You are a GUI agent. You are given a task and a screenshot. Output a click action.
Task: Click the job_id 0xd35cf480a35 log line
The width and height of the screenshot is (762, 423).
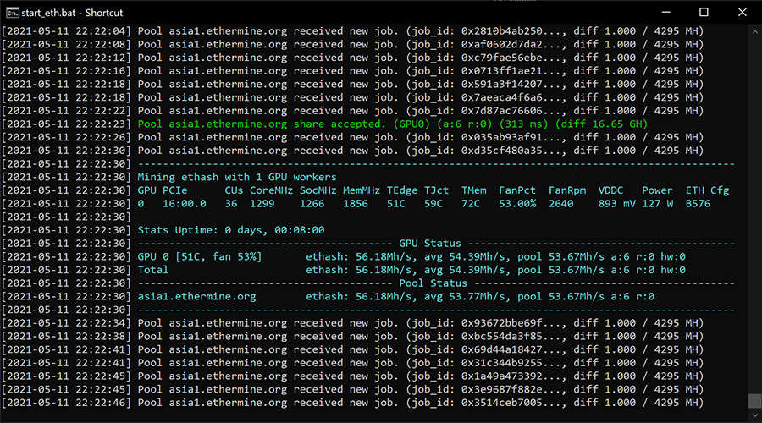point(352,151)
